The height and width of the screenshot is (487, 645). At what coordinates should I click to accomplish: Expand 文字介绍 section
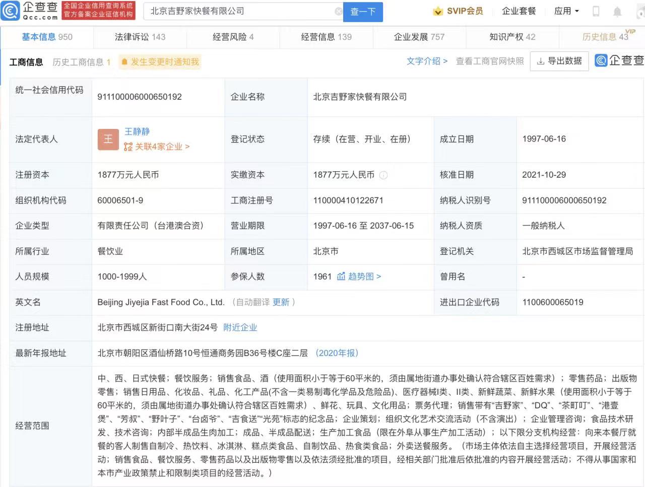point(427,61)
